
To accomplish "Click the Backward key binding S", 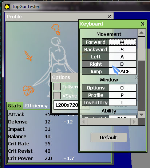I will [123, 49].
